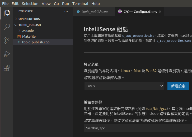Image resolution: width=192 pixels, height=137 pixels.
Task: Switch to C/C++ Configurations tab
Action: (140, 12)
